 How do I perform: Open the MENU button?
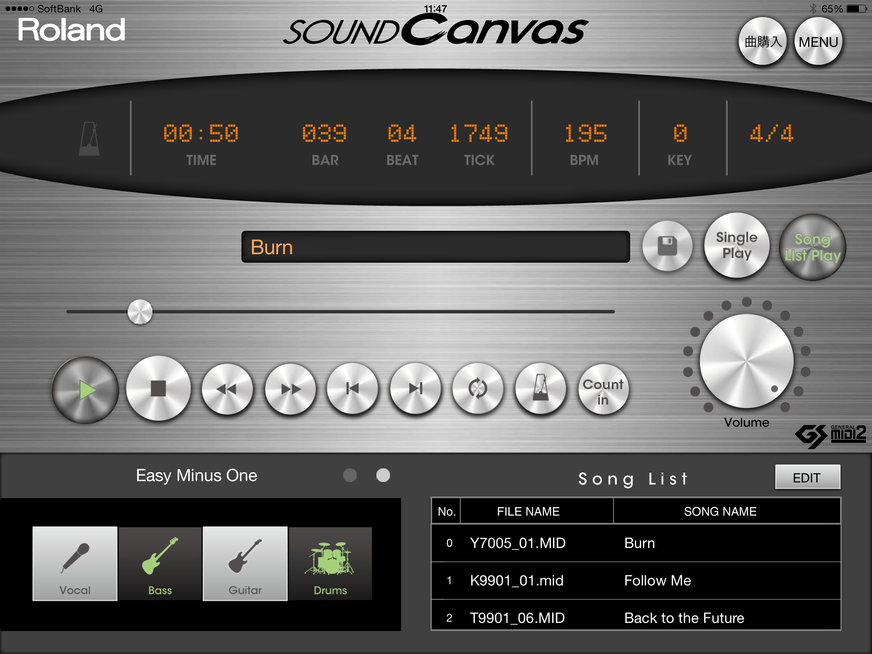pyautogui.click(x=818, y=41)
